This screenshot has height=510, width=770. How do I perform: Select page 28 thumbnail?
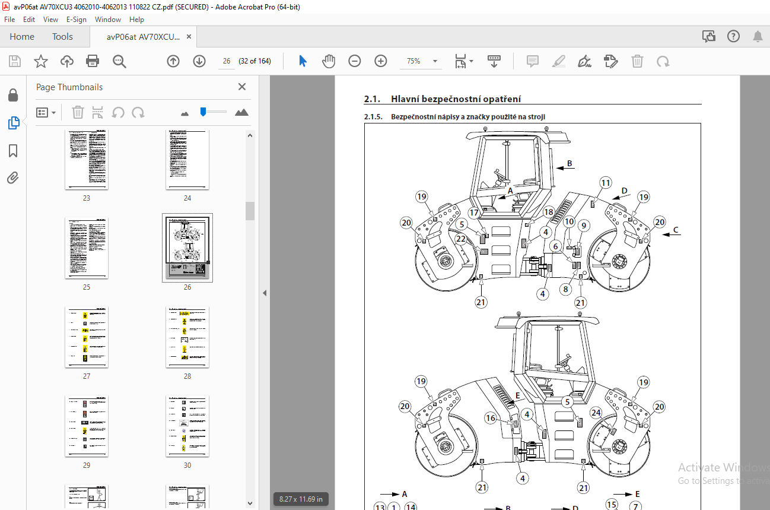[187, 337]
